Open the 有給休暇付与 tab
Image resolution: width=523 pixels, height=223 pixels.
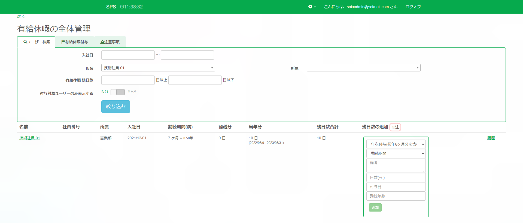75,42
